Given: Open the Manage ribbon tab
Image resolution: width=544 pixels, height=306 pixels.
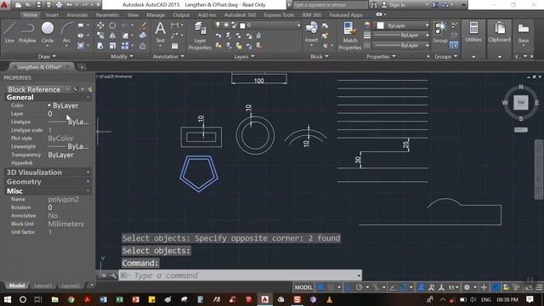Looking at the screenshot, I should [156, 15].
